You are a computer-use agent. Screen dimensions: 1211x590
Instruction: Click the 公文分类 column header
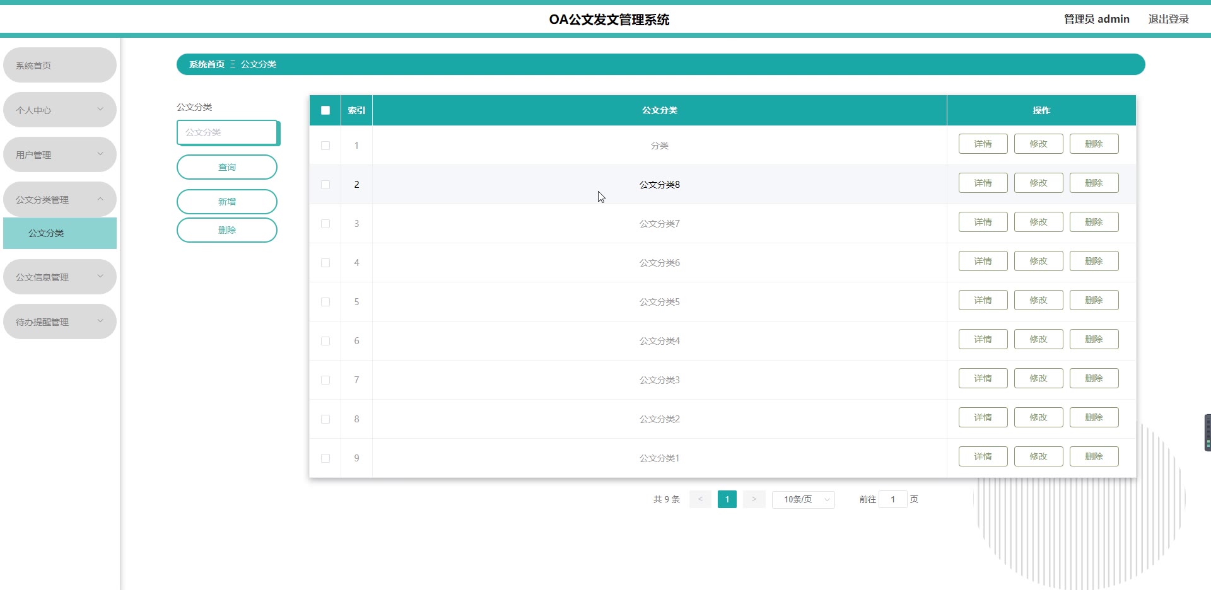tap(660, 110)
